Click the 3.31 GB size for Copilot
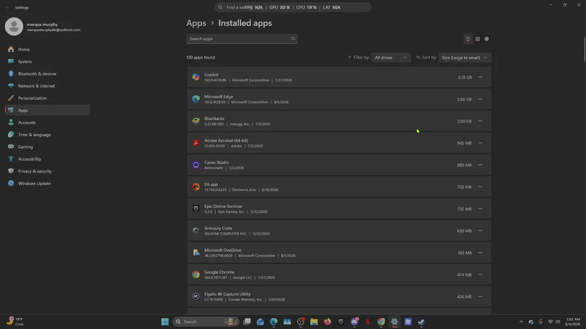 (465, 77)
